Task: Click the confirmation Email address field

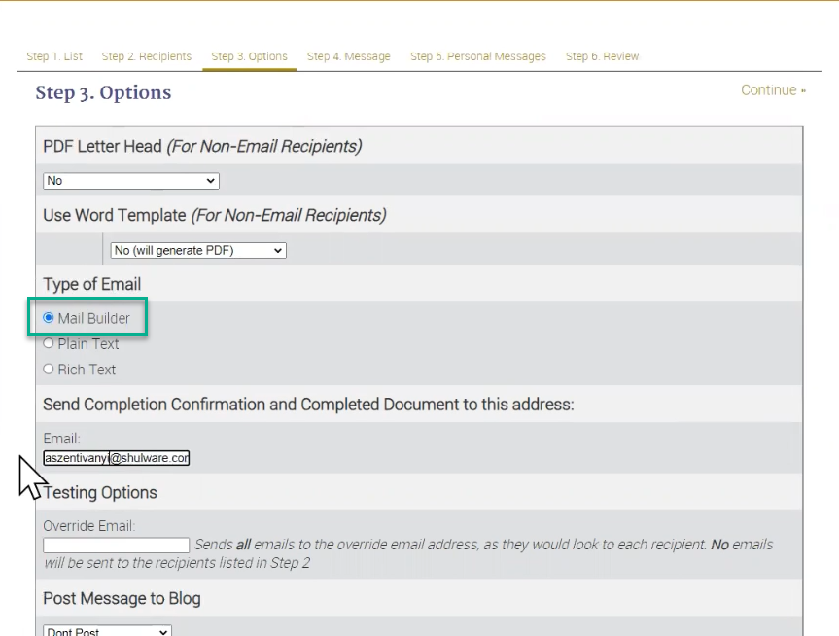Action: click(x=116, y=458)
